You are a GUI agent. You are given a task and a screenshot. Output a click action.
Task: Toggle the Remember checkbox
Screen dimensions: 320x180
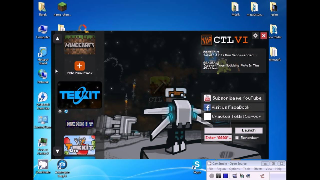click(237, 138)
